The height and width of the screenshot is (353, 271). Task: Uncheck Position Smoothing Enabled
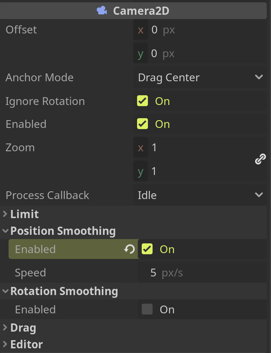point(147,249)
